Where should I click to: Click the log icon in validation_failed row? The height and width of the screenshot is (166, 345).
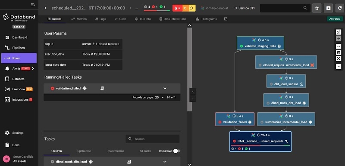(102, 88)
